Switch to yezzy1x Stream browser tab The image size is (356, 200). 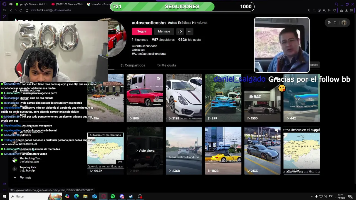31,4
